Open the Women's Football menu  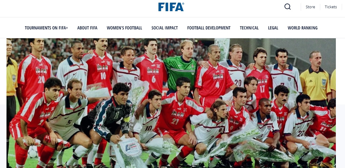(x=124, y=28)
